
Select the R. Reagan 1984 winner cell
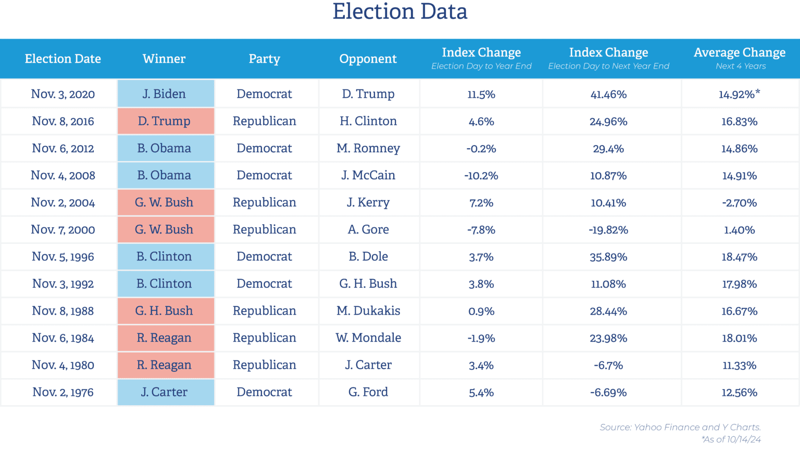pyautogui.click(x=165, y=338)
